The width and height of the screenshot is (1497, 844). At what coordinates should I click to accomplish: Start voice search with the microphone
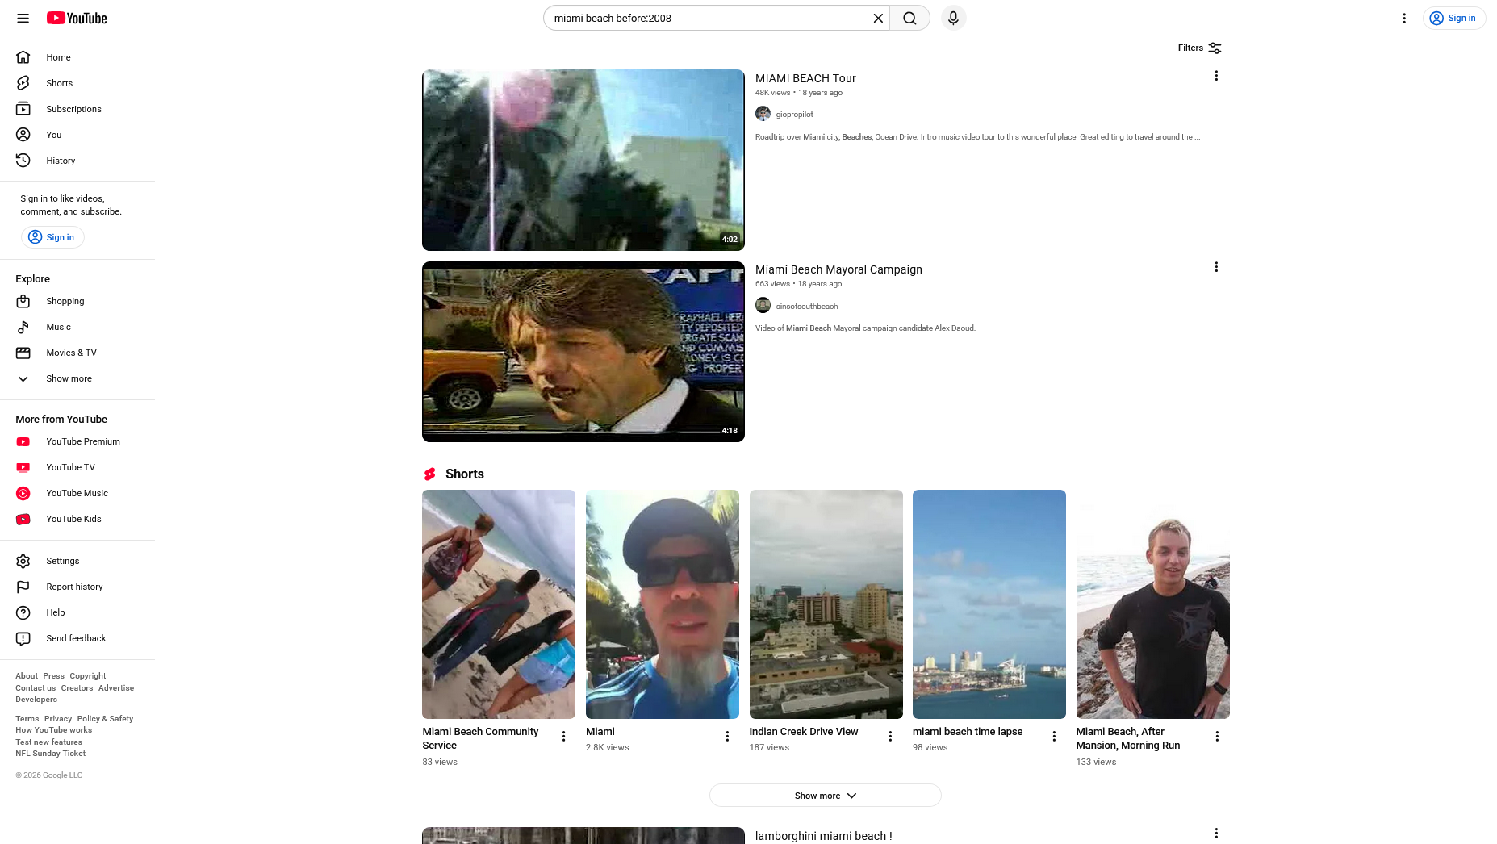(x=953, y=18)
